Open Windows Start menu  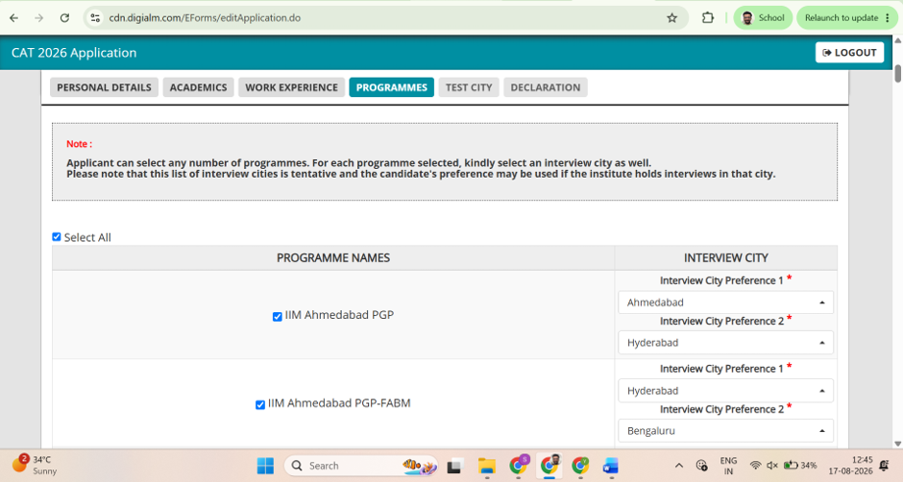click(265, 466)
